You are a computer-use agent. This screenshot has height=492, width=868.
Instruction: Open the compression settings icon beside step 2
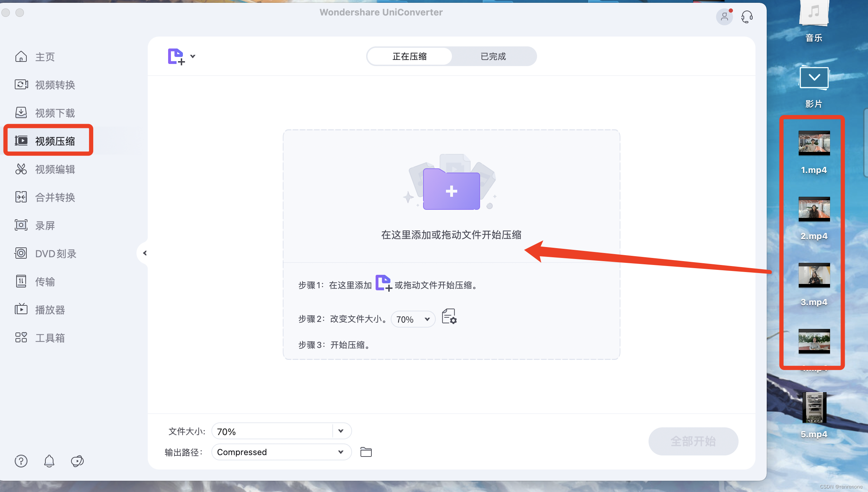[449, 317]
